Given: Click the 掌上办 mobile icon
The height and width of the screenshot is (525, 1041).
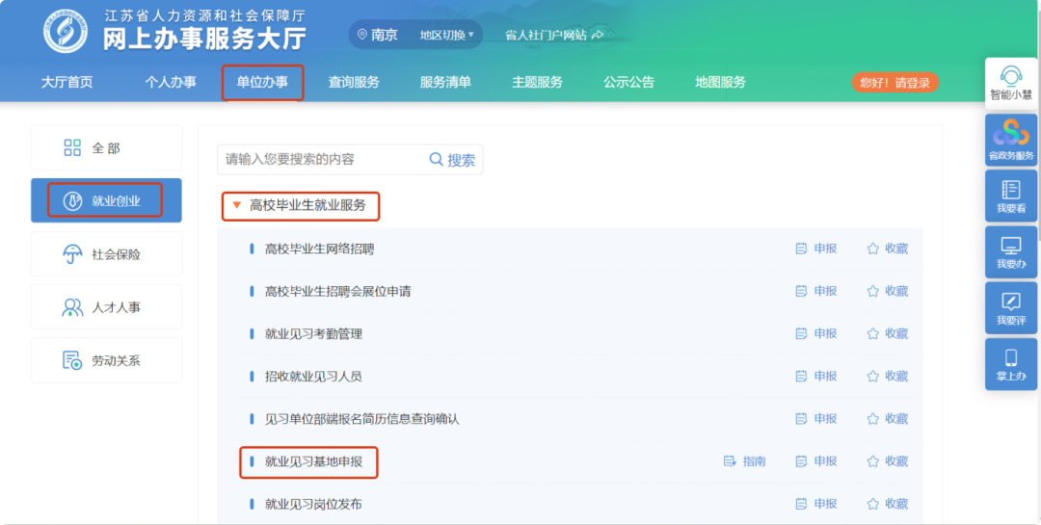Looking at the screenshot, I should click(x=1011, y=363).
